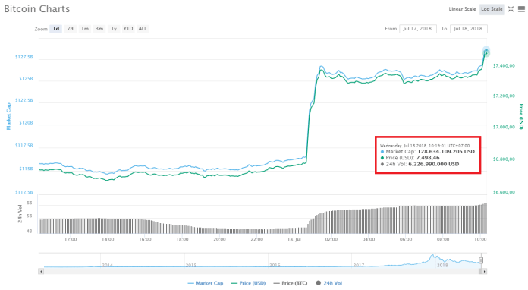
Task: Click navigator scrollbar left arrow
Action: pyautogui.click(x=41, y=271)
